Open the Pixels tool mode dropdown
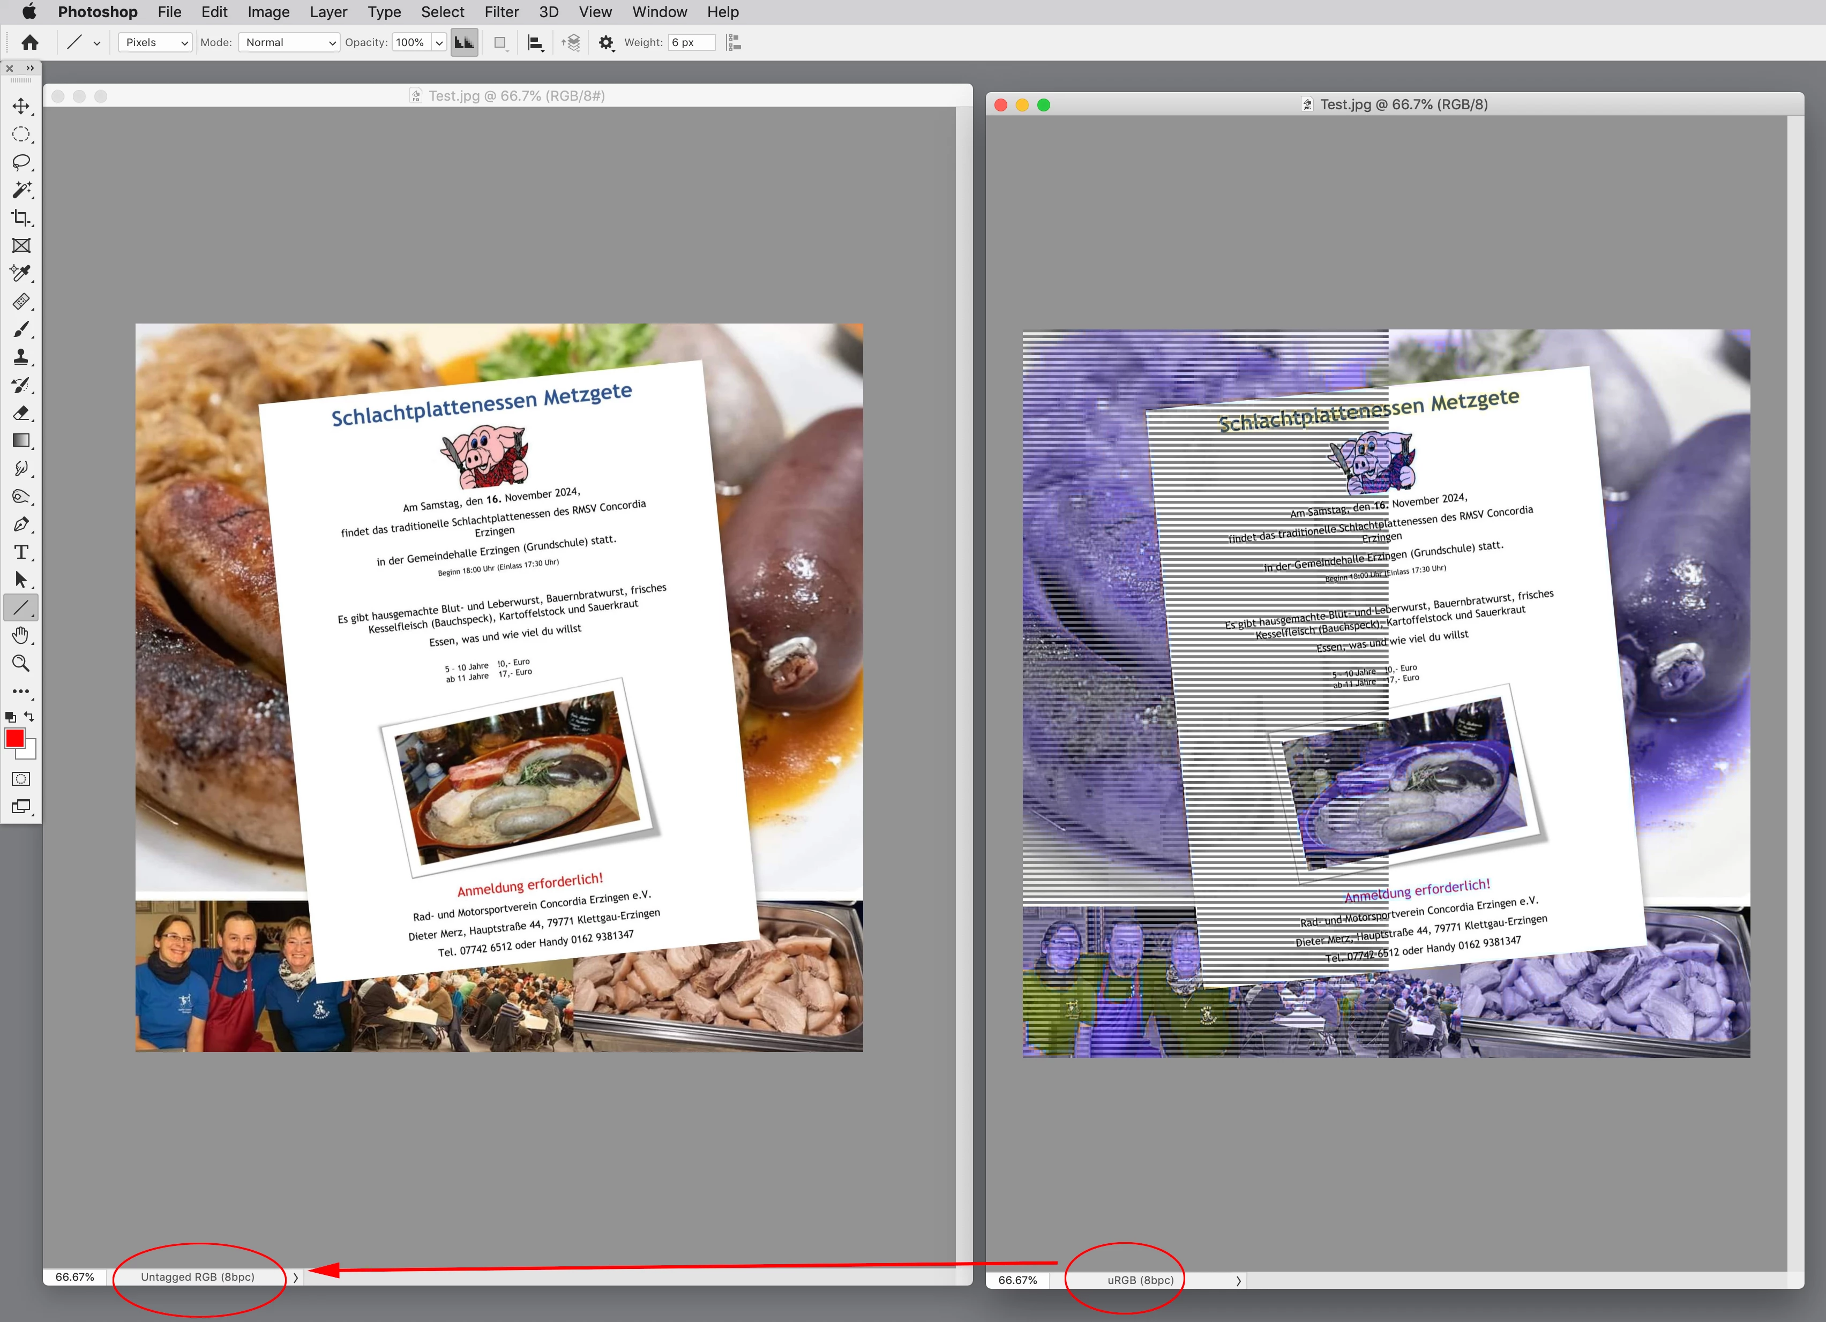 tap(155, 43)
